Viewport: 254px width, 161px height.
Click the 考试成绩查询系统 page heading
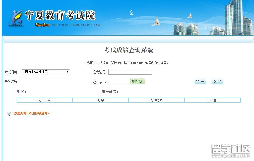[x=129, y=50]
